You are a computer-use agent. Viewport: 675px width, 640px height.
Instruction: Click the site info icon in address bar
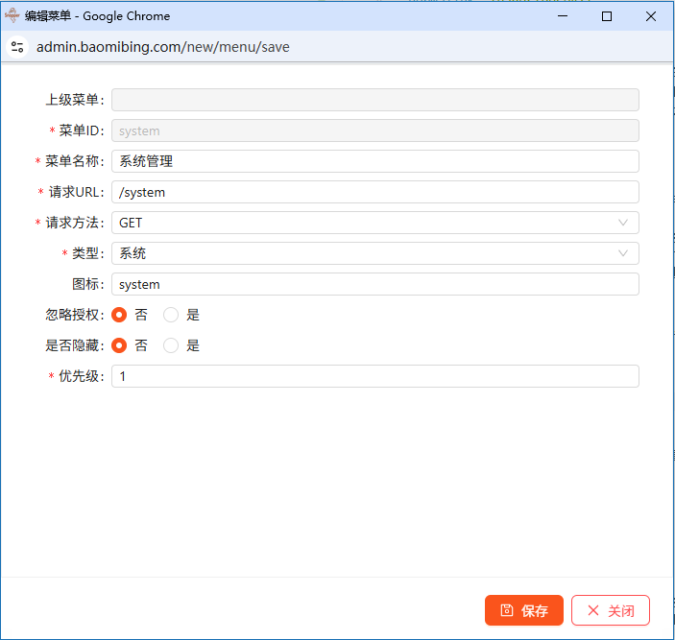[x=16, y=46]
